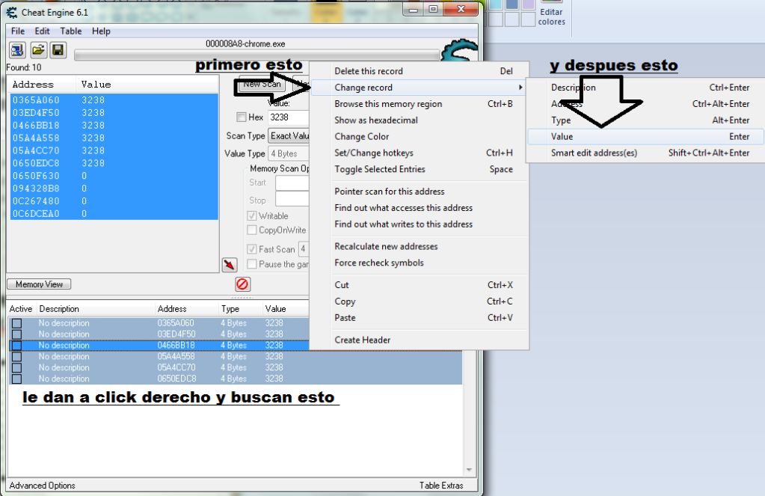Click the scan progress bar
The width and height of the screenshot is (765, 496).
257,55
